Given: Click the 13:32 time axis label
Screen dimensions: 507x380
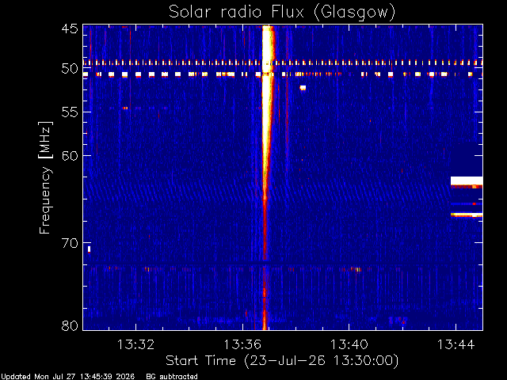Looking at the screenshot, I should 135,344.
